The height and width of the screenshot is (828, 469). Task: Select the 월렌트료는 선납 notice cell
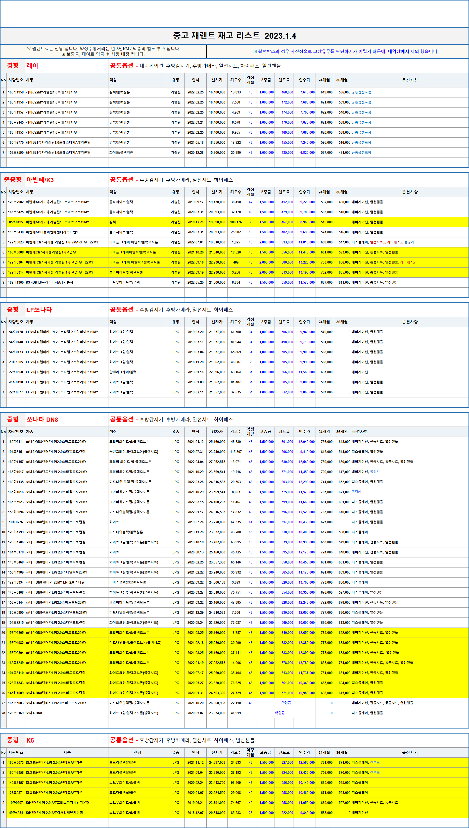coord(103,51)
